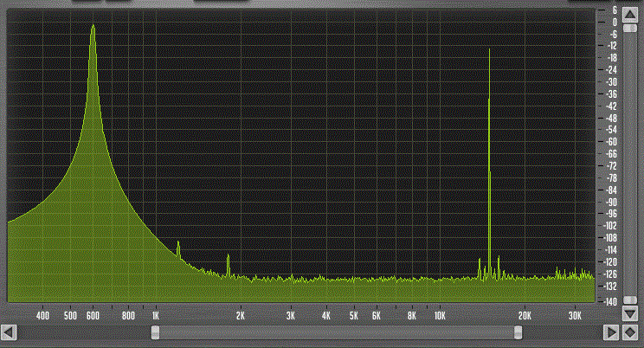Click the 4K frequency axis label

point(326,316)
